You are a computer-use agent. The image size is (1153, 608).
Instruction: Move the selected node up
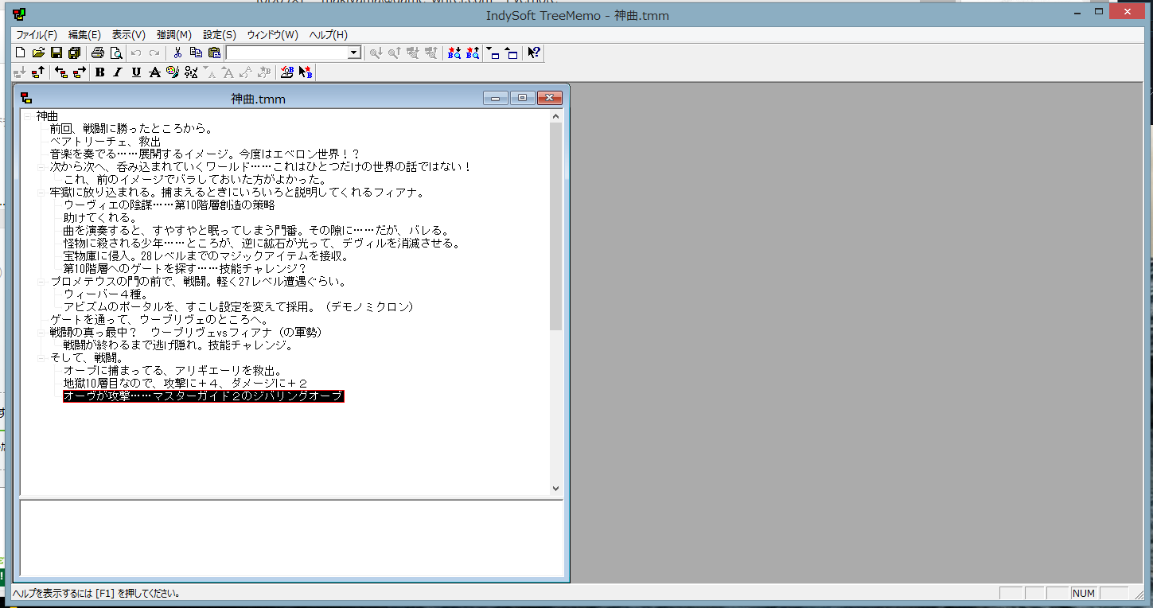38,72
